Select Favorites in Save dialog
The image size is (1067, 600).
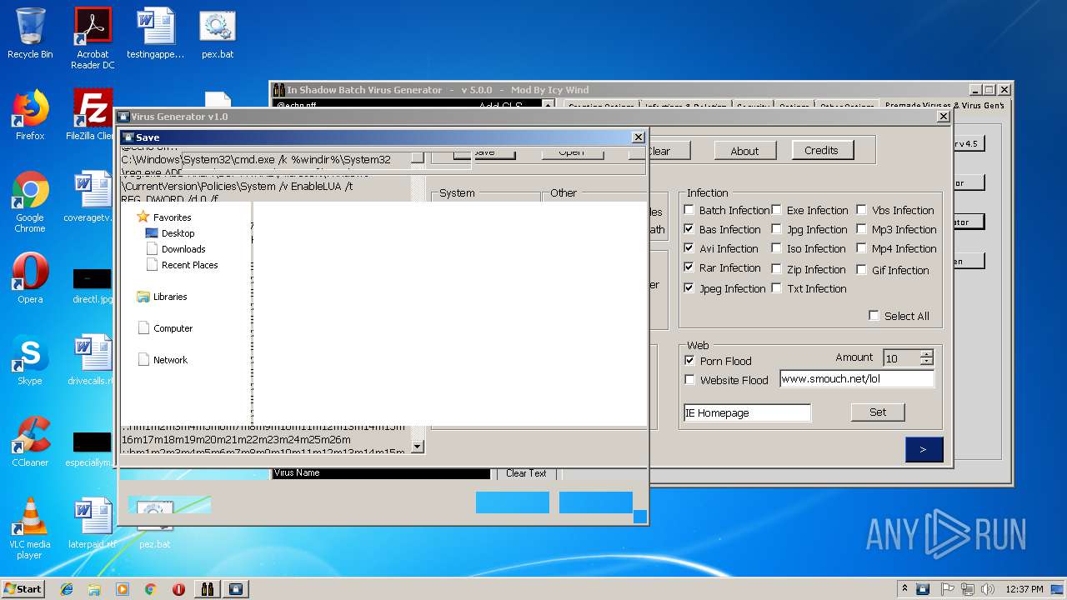pyautogui.click(x=164, y=217)
